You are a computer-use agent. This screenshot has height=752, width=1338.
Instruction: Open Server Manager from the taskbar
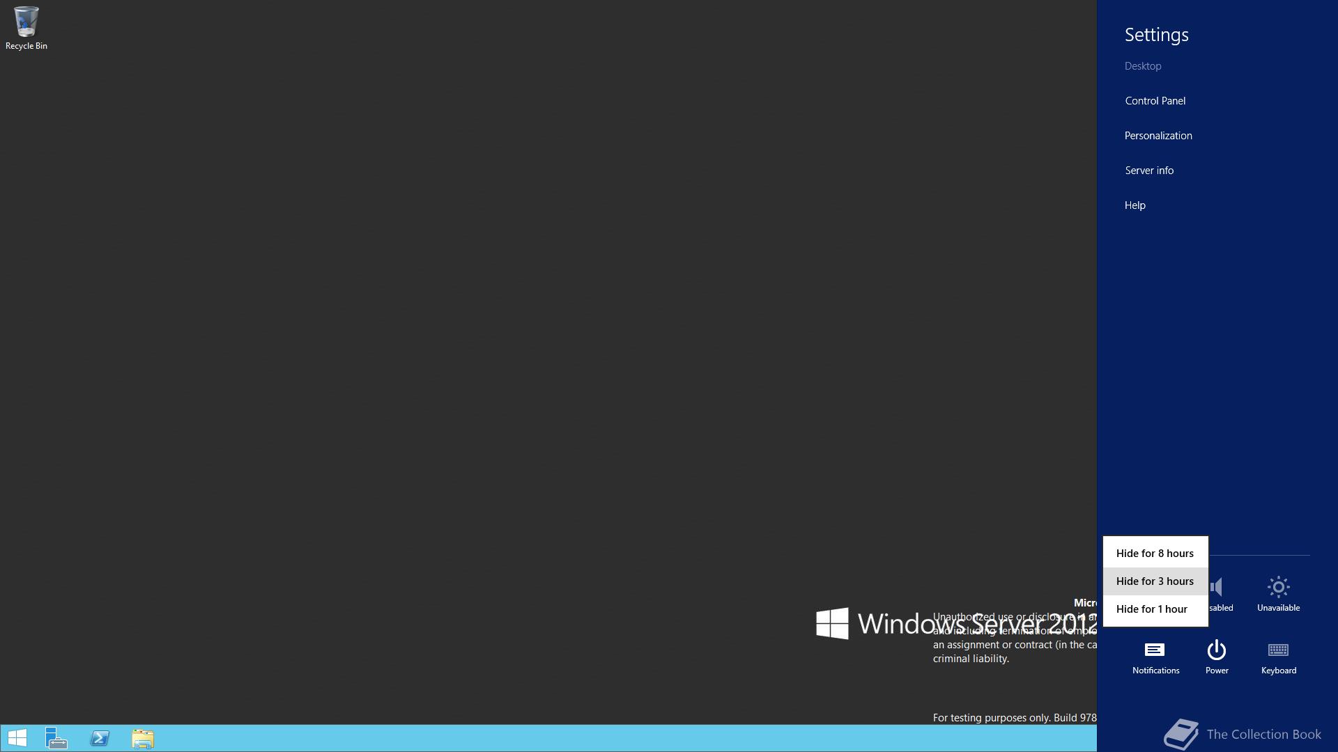pyautogui.click(x=56, y=738)
